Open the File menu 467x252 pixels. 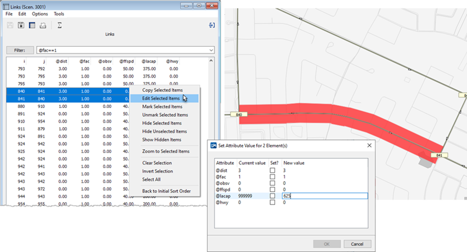coord(9,14)
